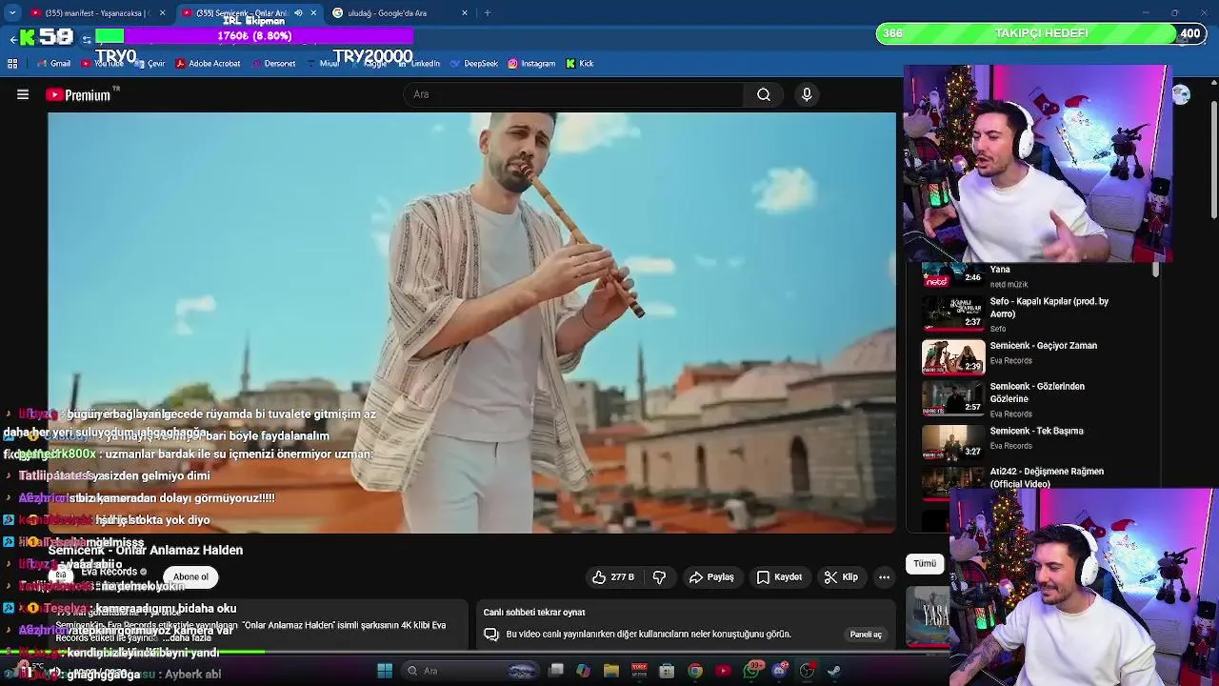The width and height of the screenshot is (1219, 686).
Task: Close the uludağ Google search tab
Action: pos(465,13)
